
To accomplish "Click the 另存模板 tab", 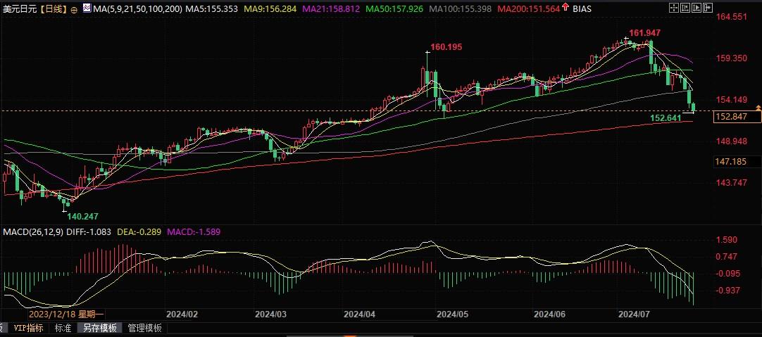I will tap(100, 329).
